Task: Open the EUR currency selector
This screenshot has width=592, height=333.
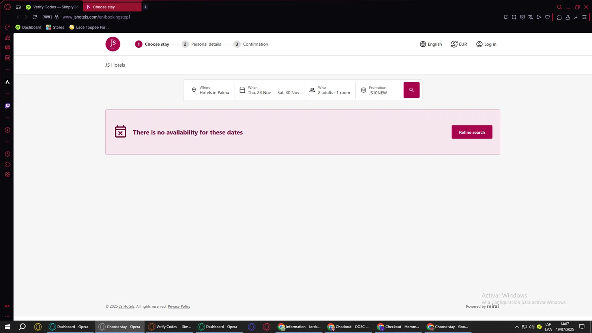Action: coord(459,44)
